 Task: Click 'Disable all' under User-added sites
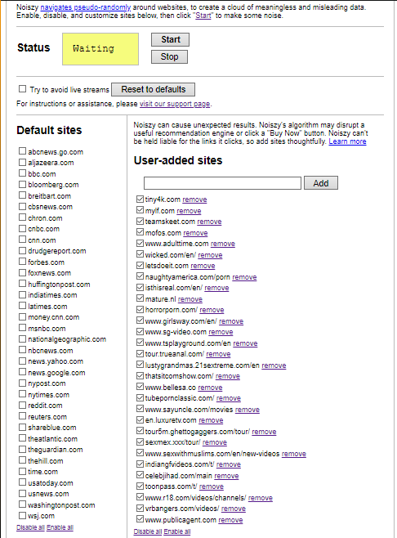(148, 531)
